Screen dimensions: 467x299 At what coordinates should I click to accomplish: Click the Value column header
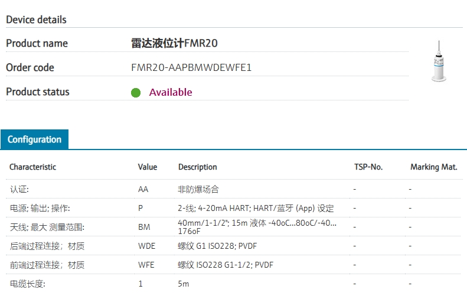pyautogui.click(x=148, y=167)
